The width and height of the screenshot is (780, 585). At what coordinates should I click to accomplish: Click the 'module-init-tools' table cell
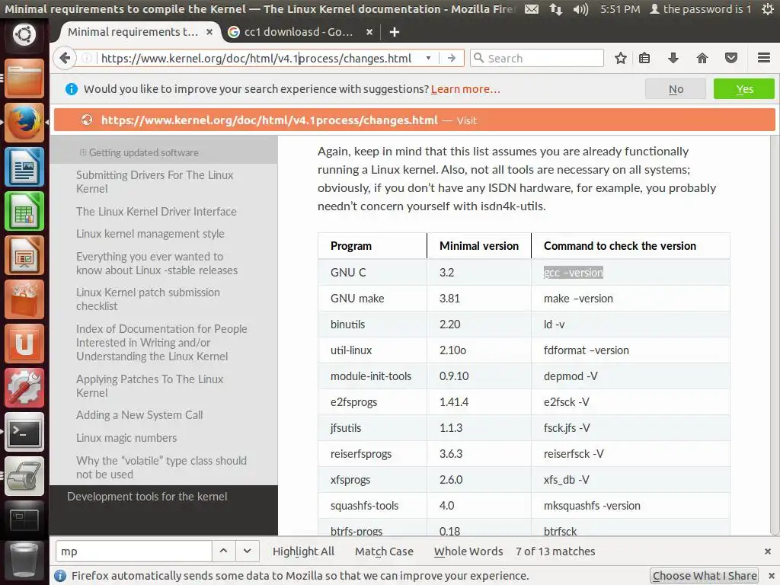pos(371,376)
